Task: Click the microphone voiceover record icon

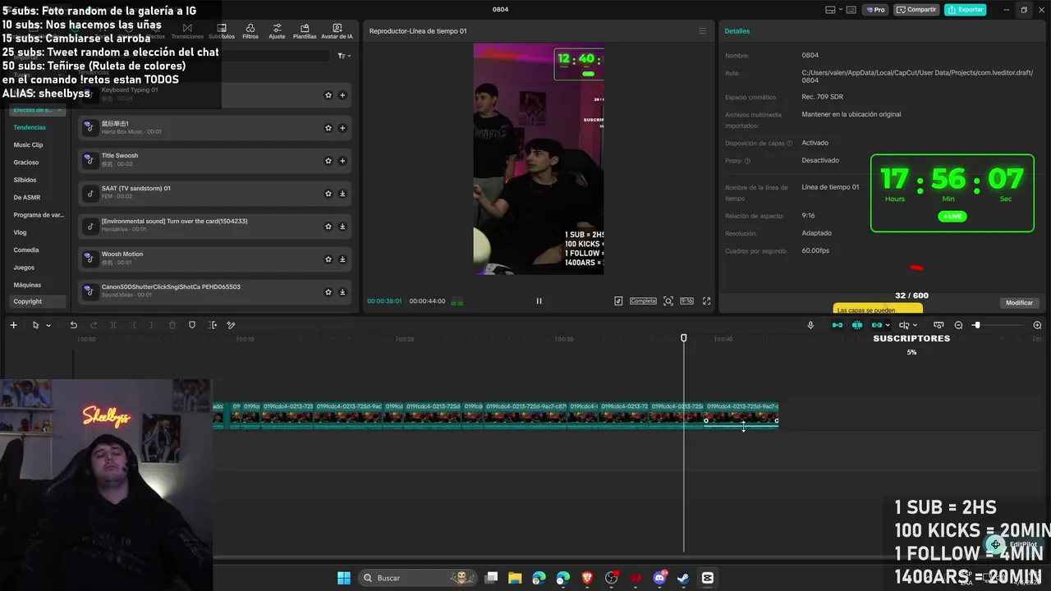Action: (x=810, y=325)
